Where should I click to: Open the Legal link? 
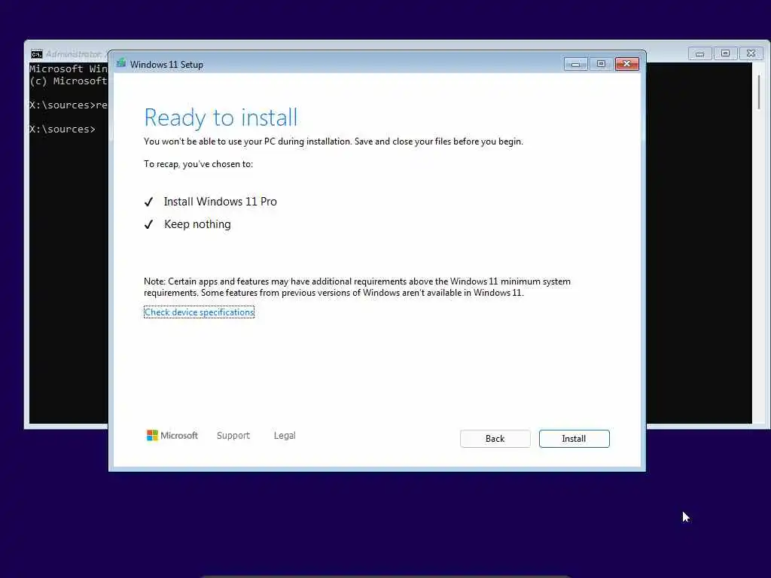pos(285,436)
